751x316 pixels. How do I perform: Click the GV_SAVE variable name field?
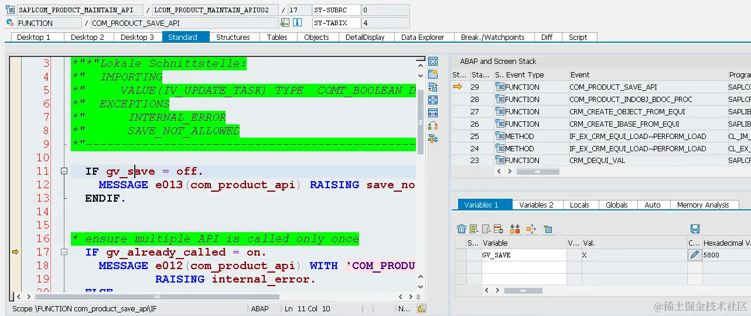tap(524, 255)
